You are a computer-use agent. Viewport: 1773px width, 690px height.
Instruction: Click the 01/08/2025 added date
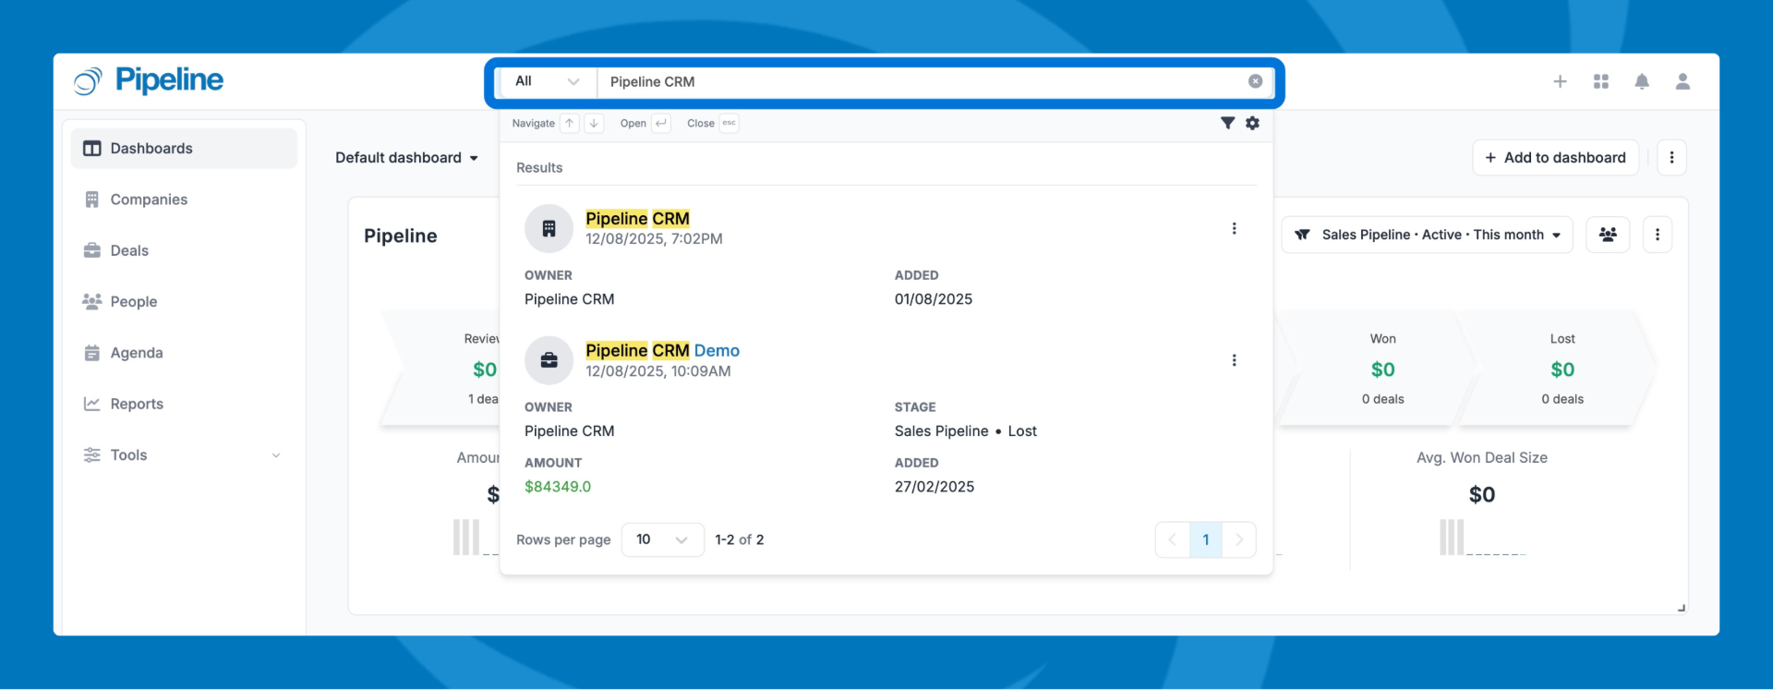pos(933,299)
